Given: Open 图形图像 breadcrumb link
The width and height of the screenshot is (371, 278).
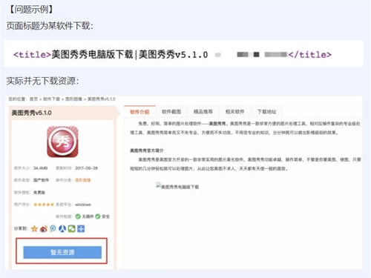Looking at the screenshot, I should pyautogui.click(x=73, y=99).
